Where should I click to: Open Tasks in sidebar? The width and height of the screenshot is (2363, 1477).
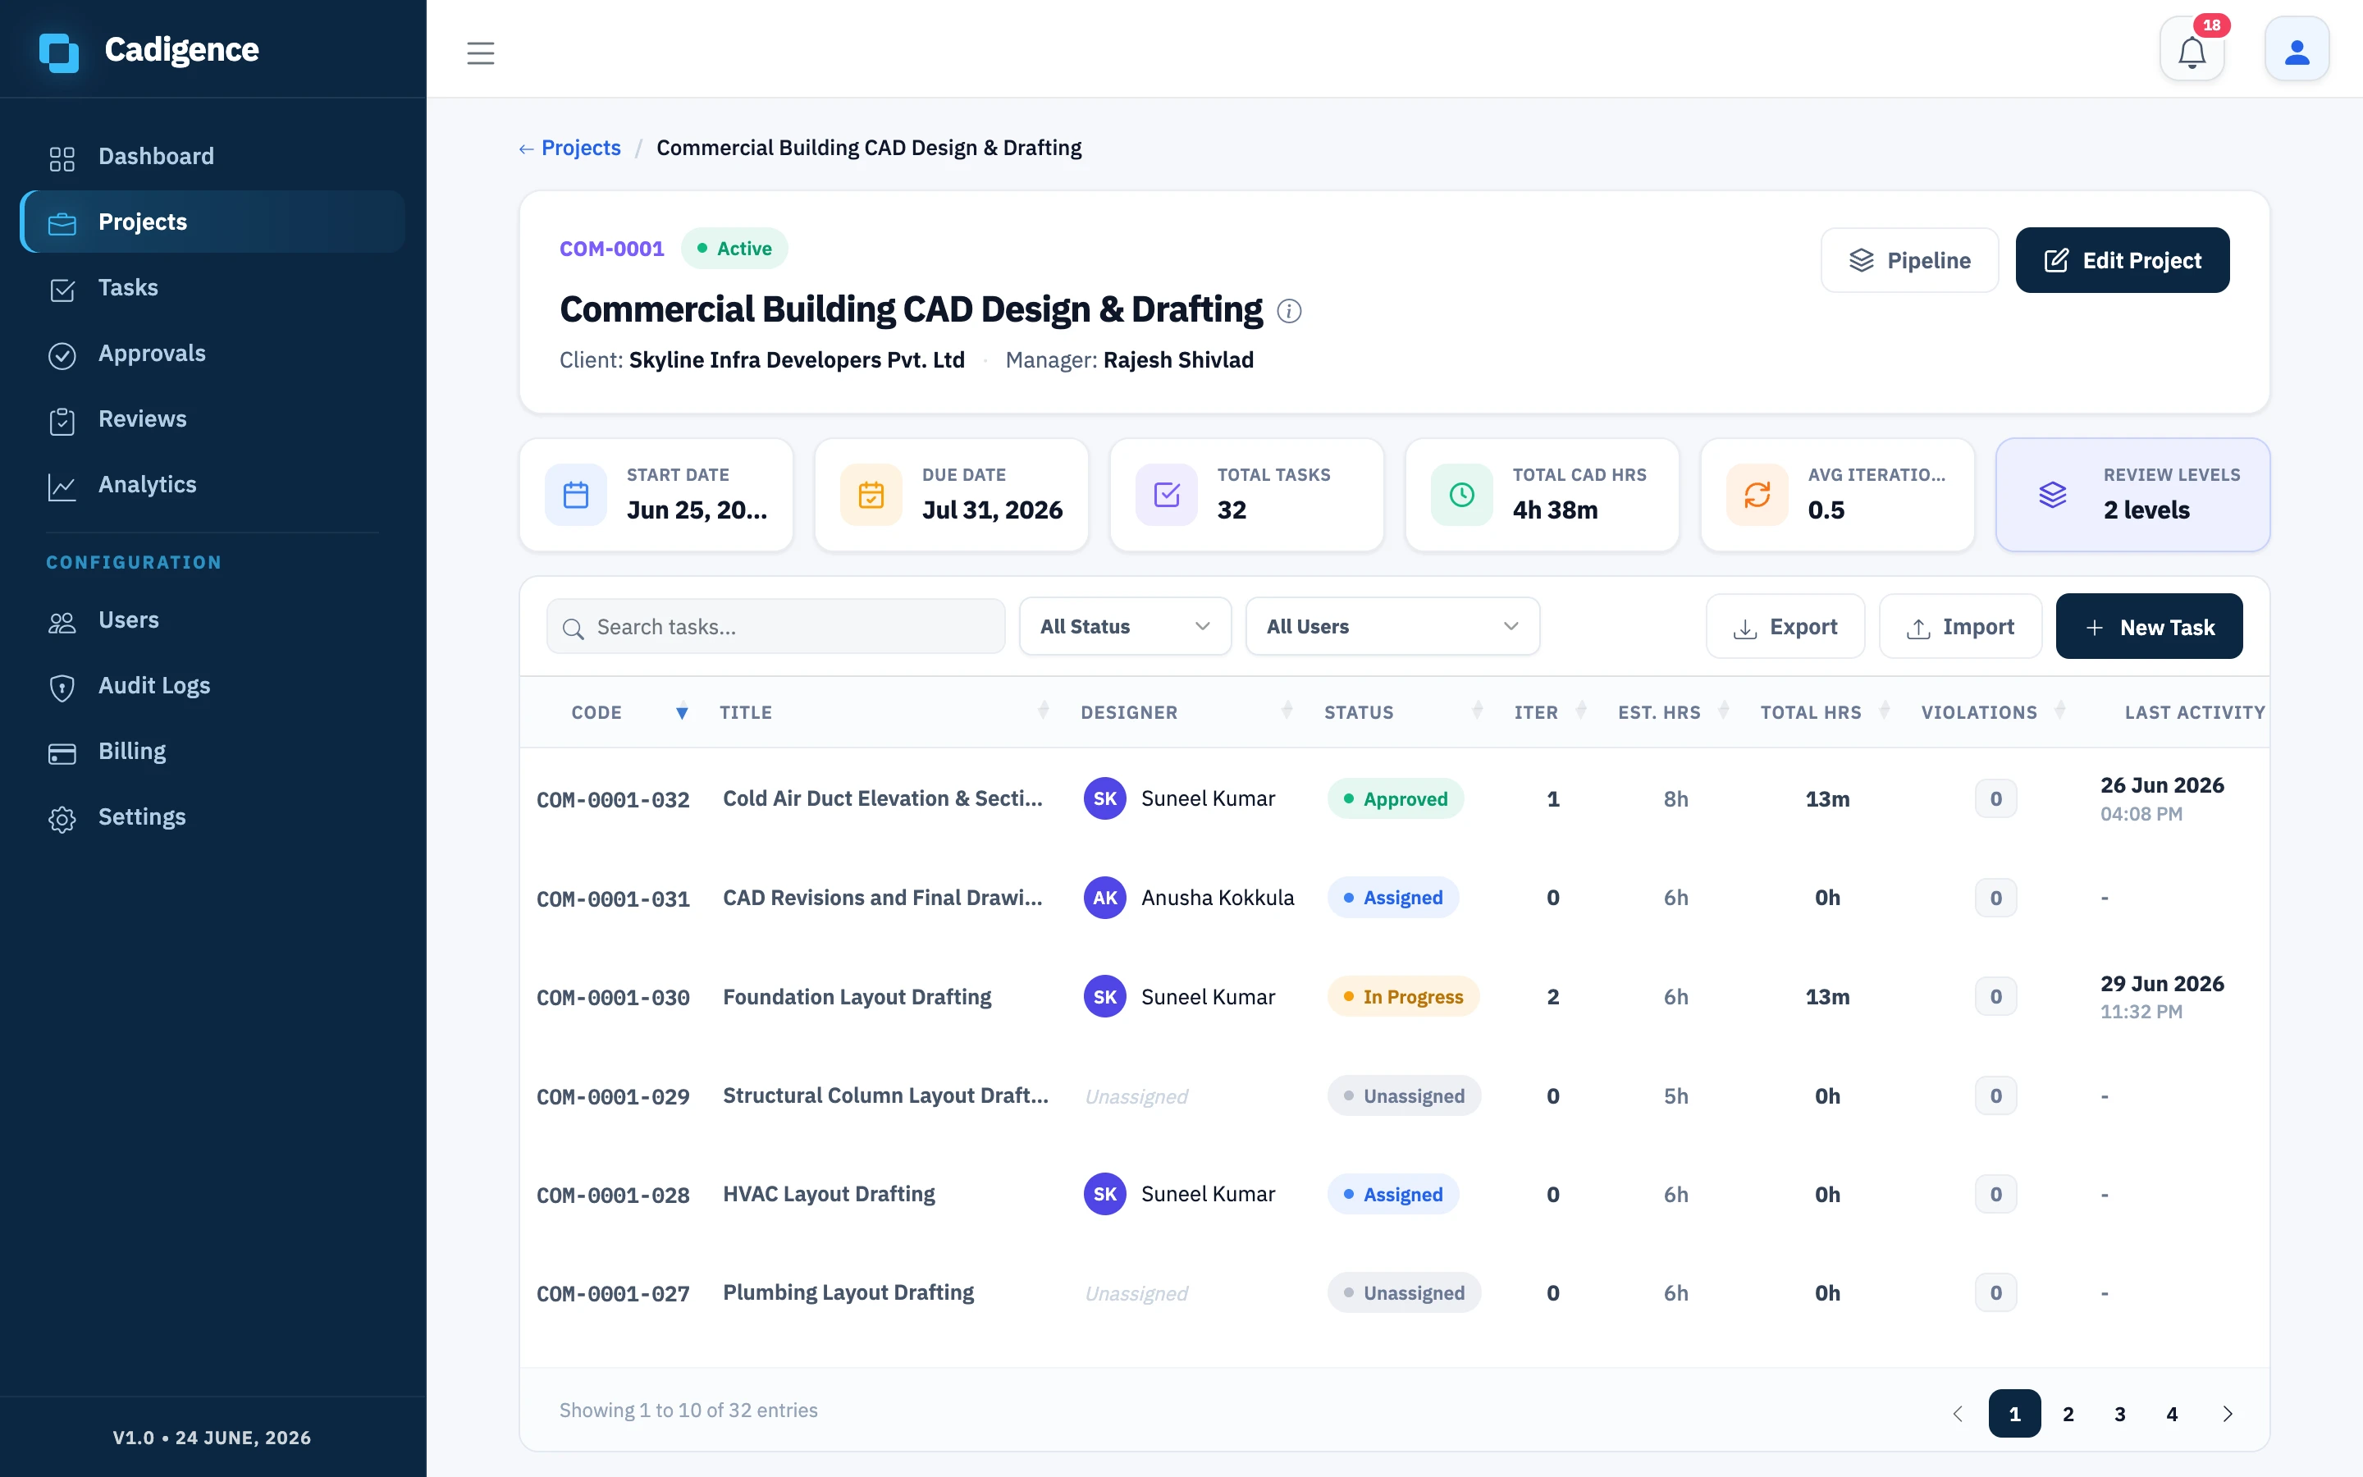[212, 287]
